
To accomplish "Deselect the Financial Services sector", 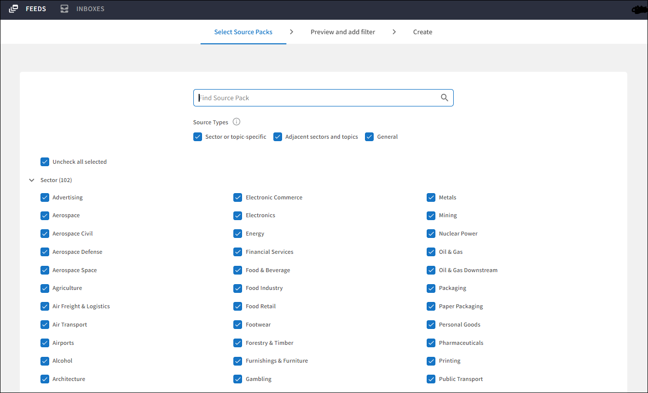I will [238, 252].
